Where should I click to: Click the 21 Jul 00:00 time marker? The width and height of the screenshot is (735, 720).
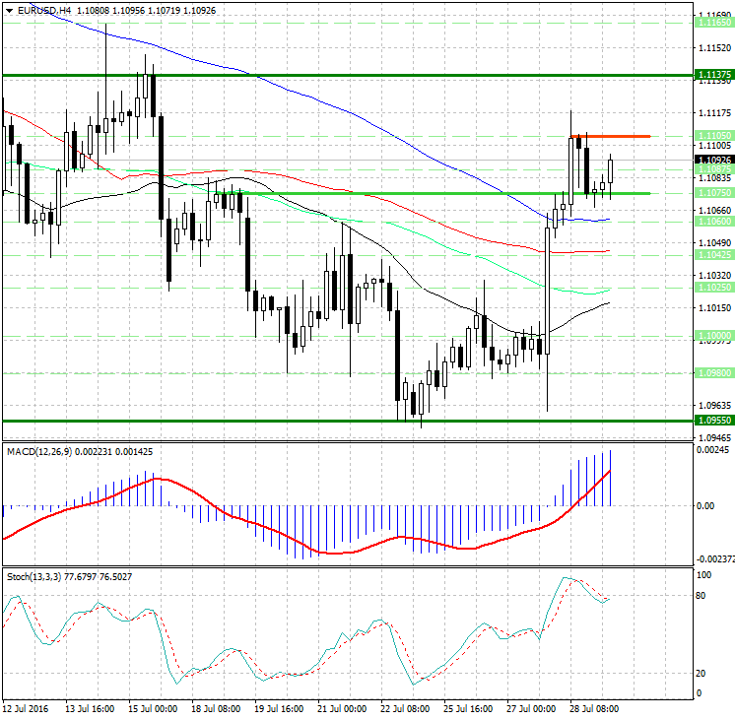click(342, 708)
